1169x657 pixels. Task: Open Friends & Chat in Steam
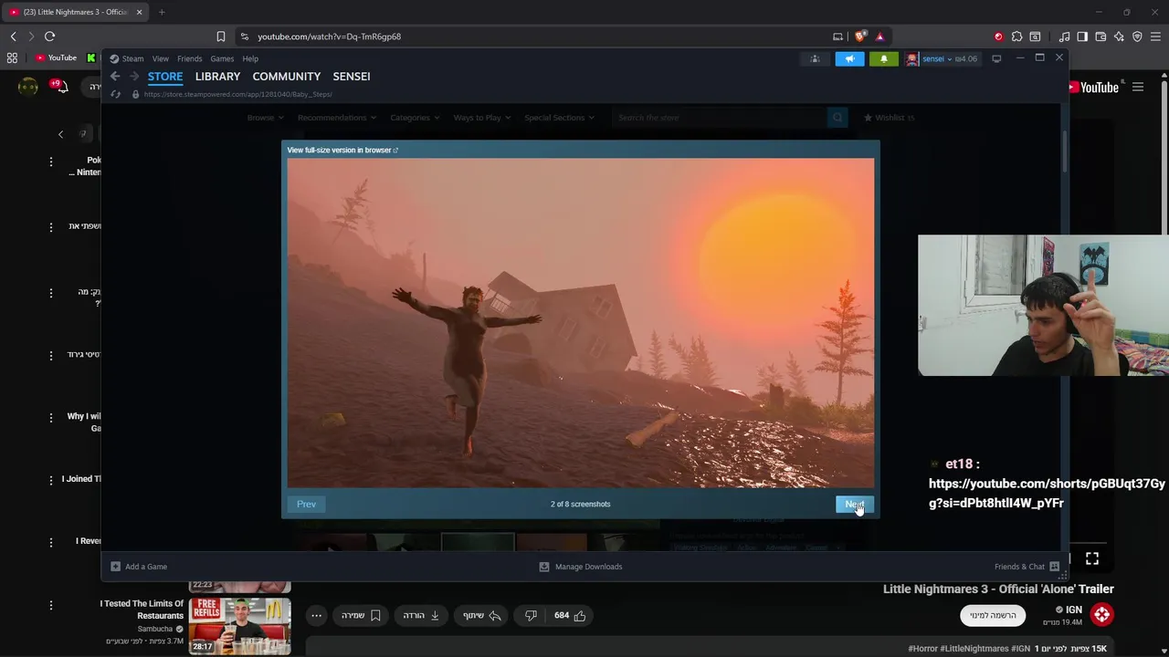(1027, 567)
